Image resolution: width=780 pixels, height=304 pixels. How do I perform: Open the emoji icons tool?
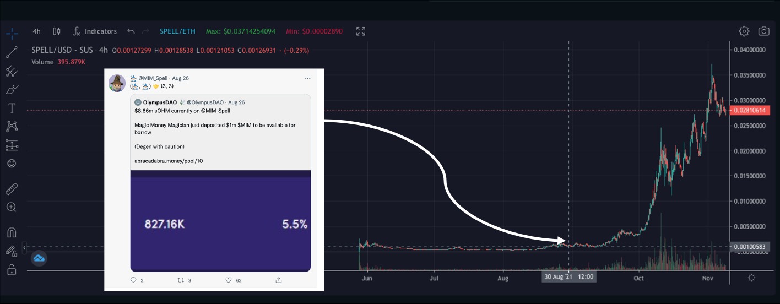pyautogui.click(x=12, y=164)
